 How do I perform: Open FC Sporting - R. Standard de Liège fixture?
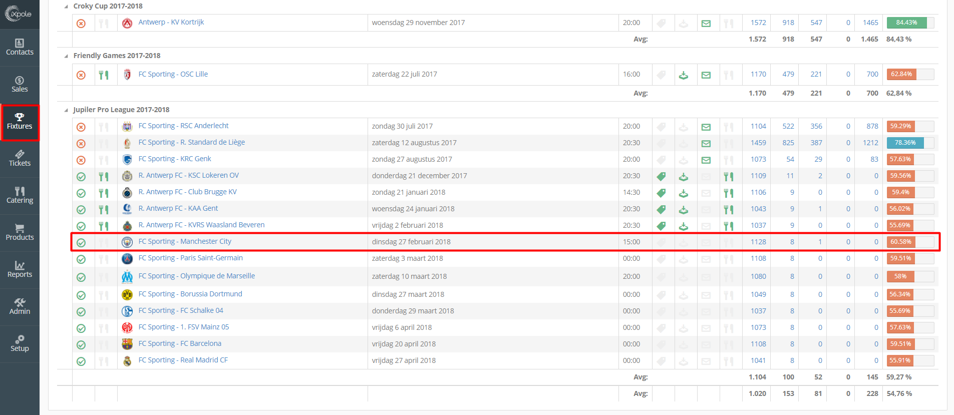191,142
